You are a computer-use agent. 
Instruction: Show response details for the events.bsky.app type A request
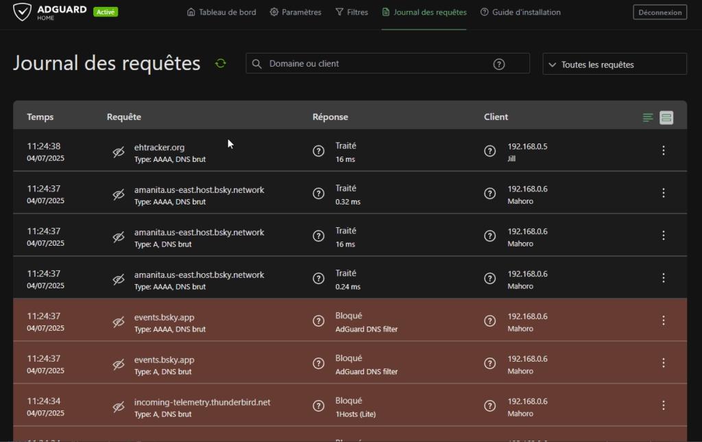tap(318, 363)
